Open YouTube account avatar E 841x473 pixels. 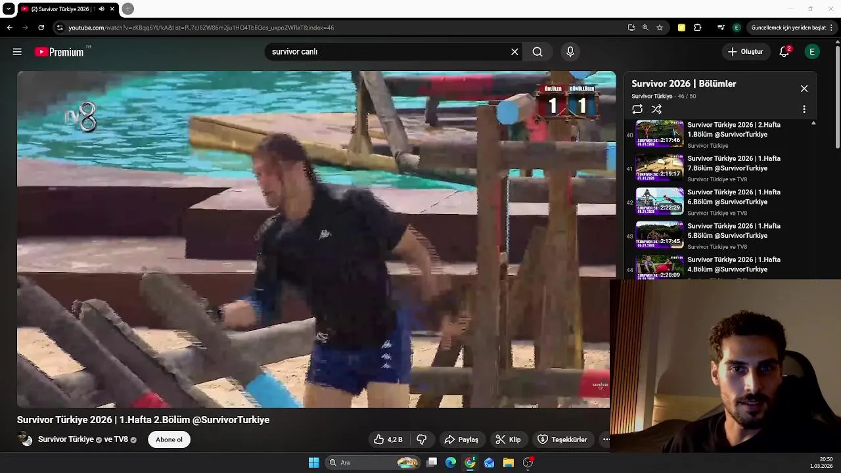tap(812, 52)
